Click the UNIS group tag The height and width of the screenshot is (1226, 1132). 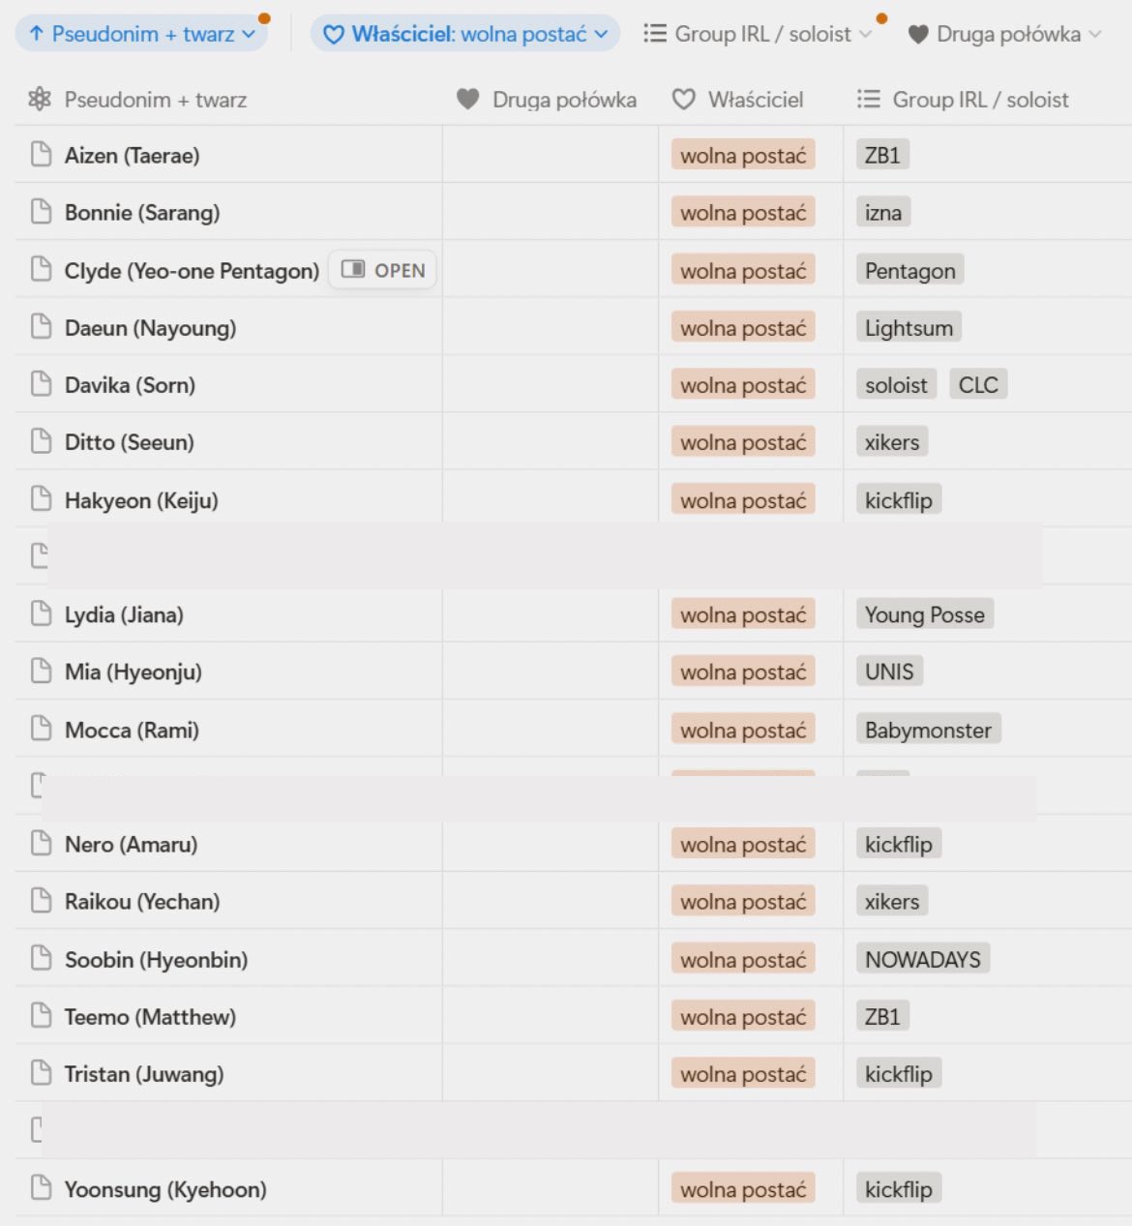click(x=889, y=672)
